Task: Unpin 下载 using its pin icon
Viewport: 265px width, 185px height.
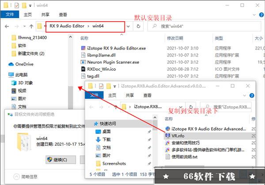Action: 149,140
